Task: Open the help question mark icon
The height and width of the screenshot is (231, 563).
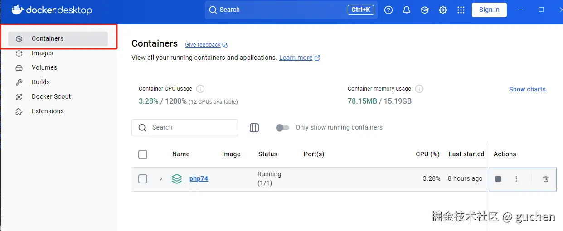Action: tap(388, 10)
